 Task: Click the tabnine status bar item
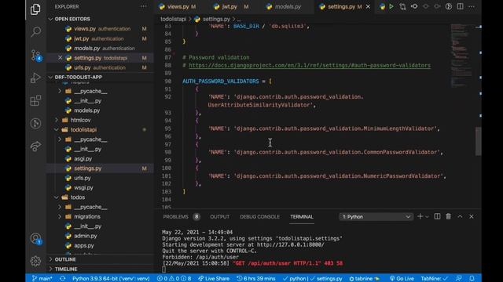click(x=364, y=278)
